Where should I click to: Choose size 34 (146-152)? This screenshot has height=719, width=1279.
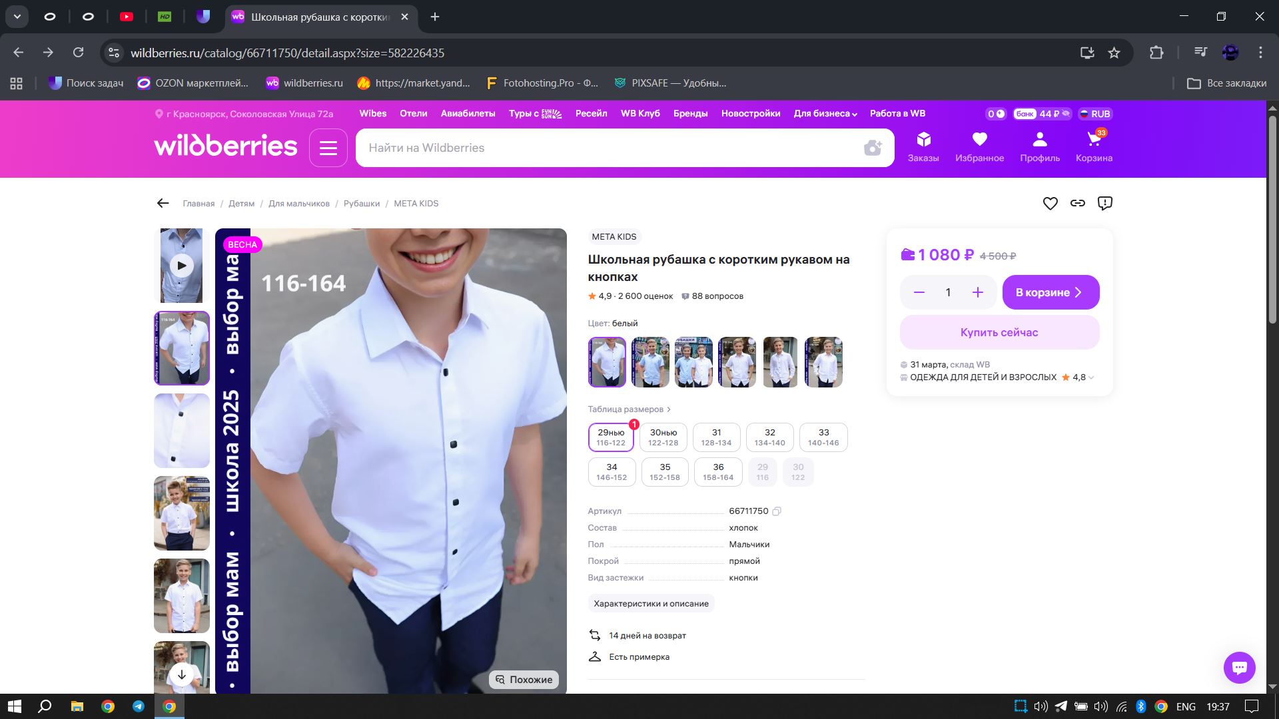tap(612, 472)
